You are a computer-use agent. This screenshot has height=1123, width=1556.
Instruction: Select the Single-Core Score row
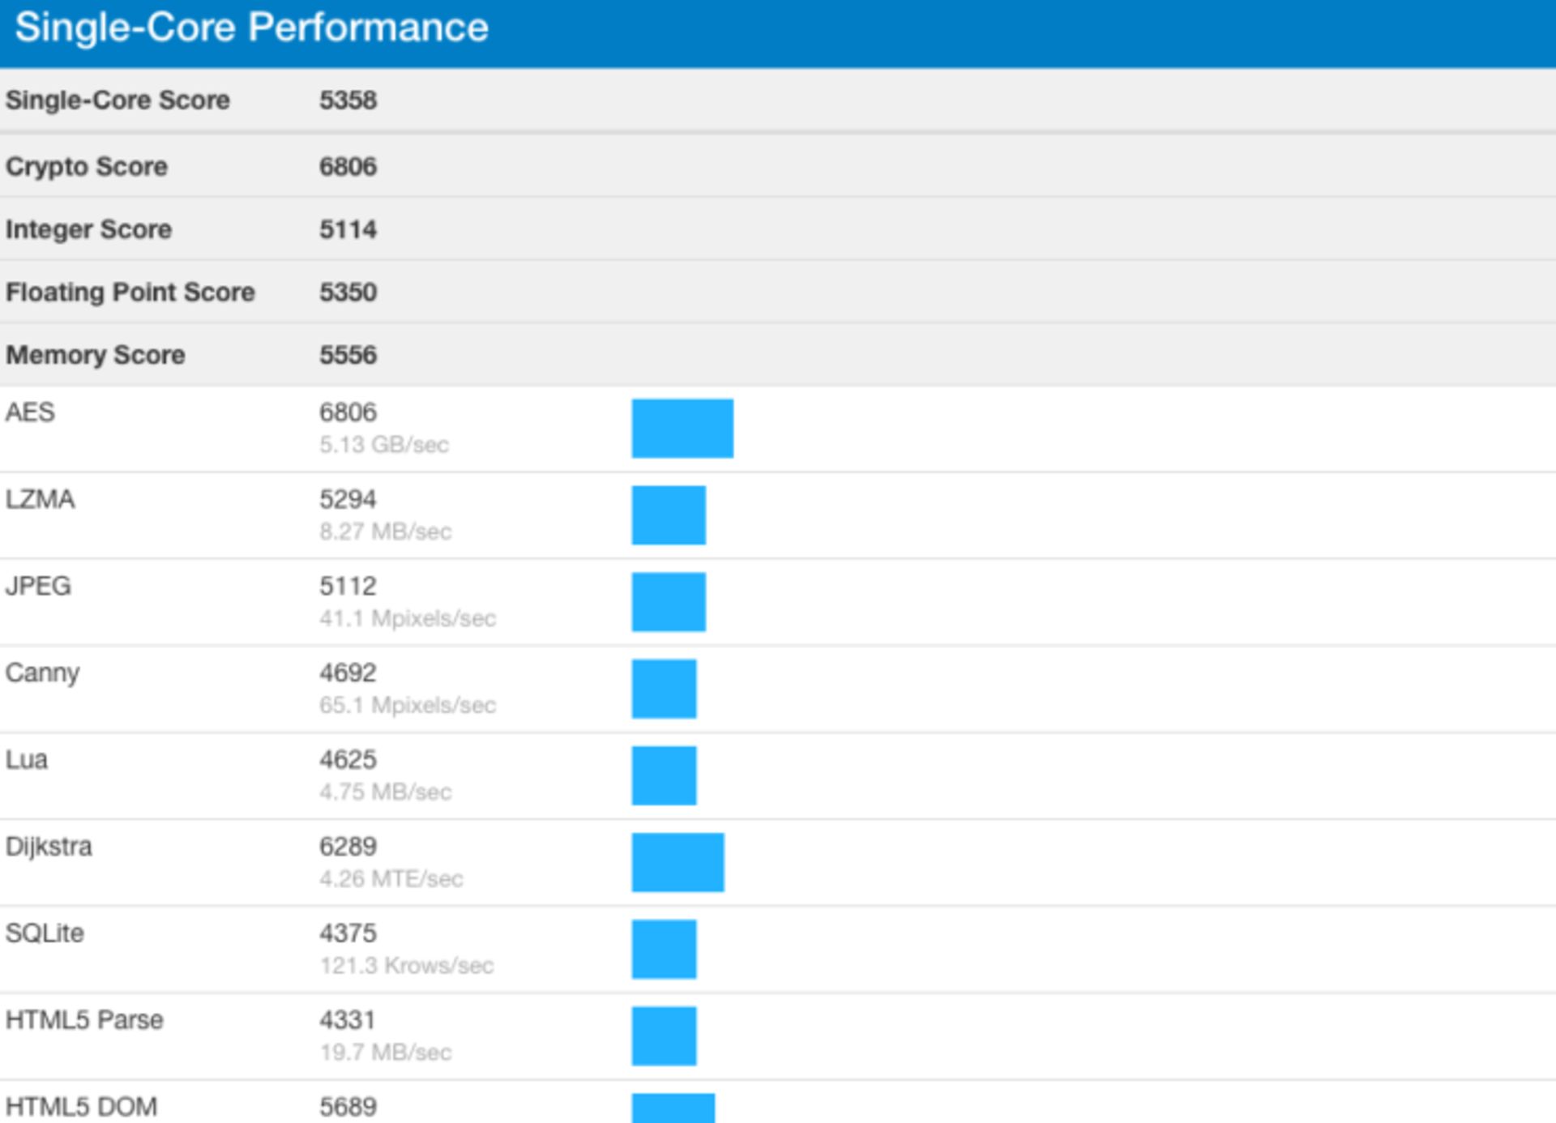click(118, 100)
